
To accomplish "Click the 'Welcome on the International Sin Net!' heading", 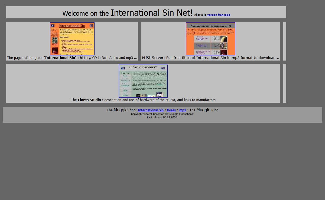I will [x=127, y=13].
